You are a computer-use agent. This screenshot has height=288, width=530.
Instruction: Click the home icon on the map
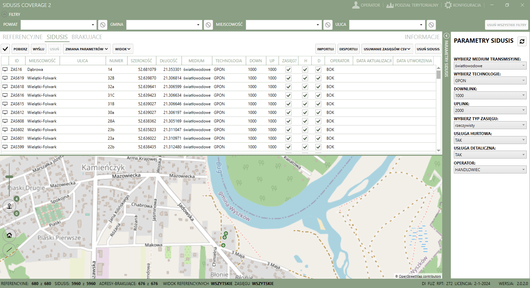click(9, 235)
